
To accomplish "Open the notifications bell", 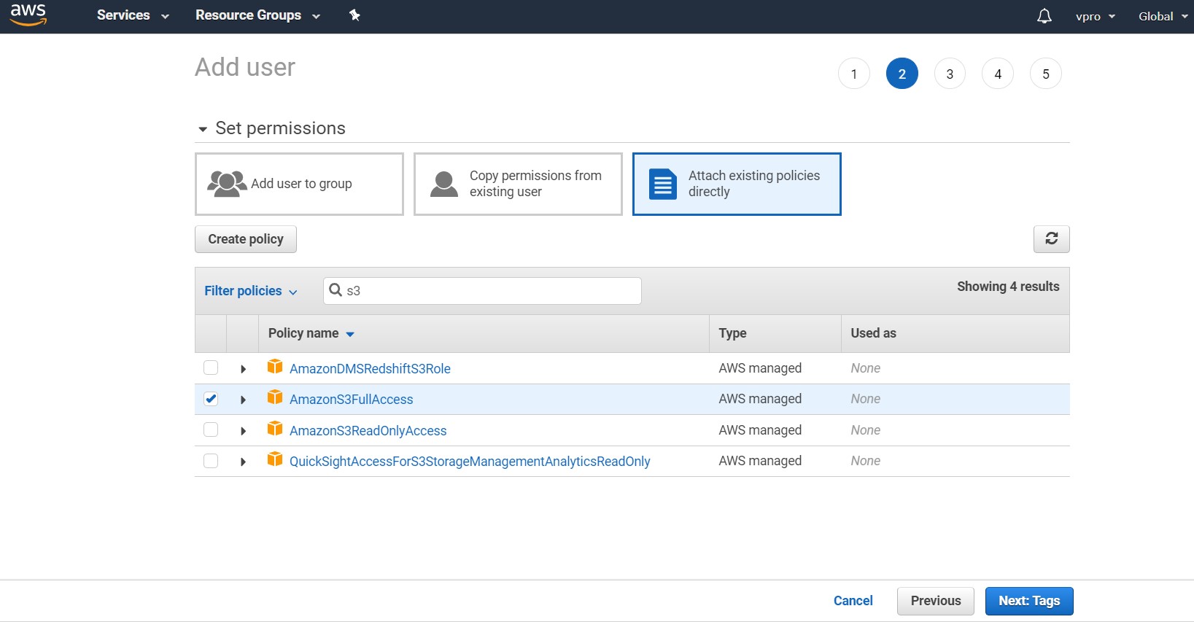I will point(1044,16).
